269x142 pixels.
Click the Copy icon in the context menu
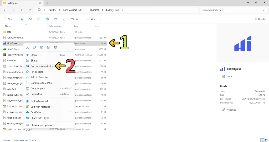pos(34,47)
